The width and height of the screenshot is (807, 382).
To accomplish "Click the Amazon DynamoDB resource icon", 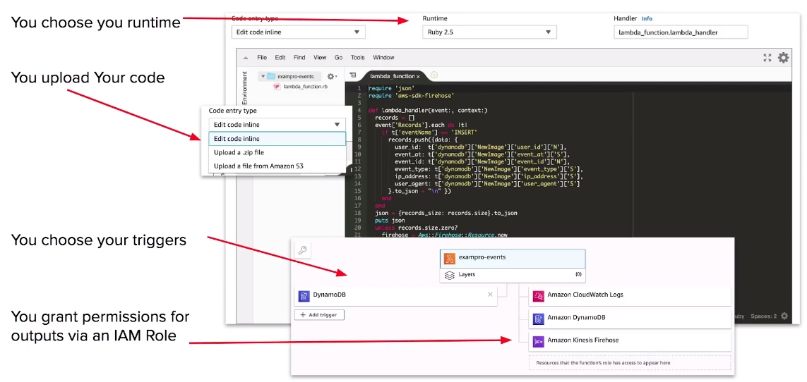I will pyautogui.click(x=538, y=318).
